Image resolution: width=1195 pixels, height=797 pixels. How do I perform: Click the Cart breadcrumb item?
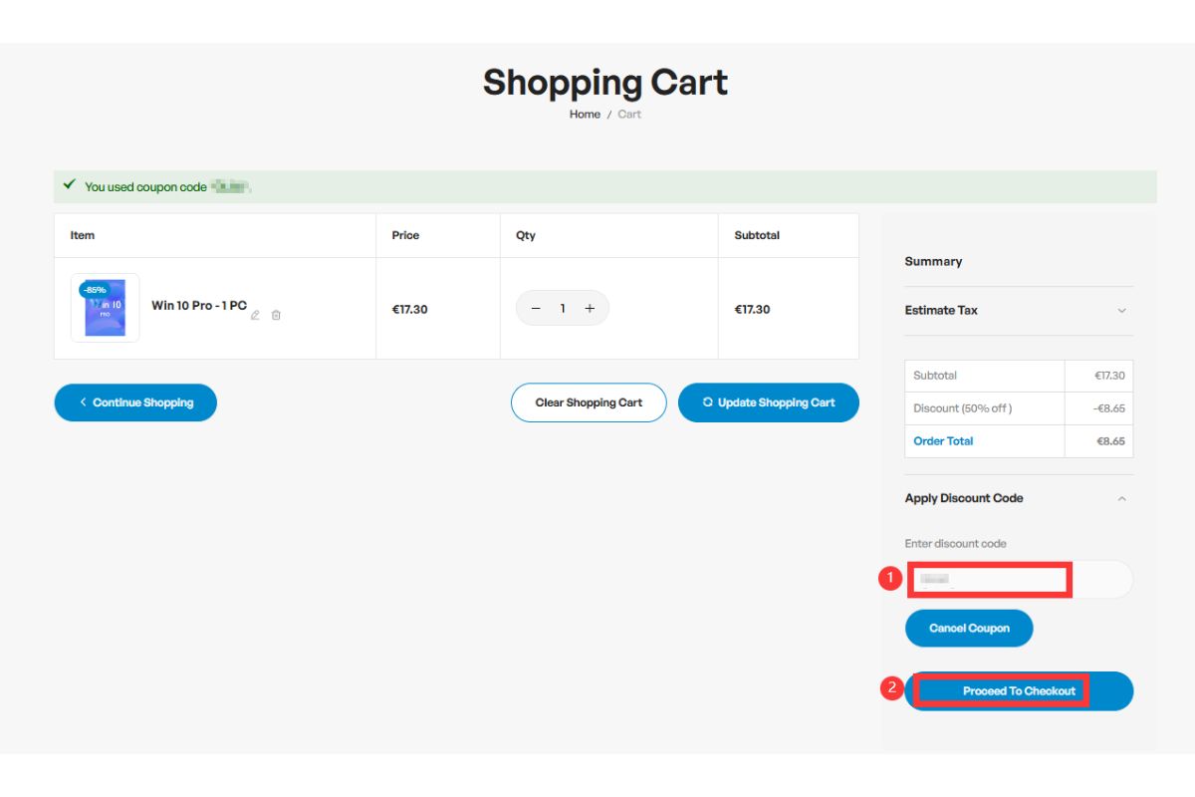coord(629,115)
